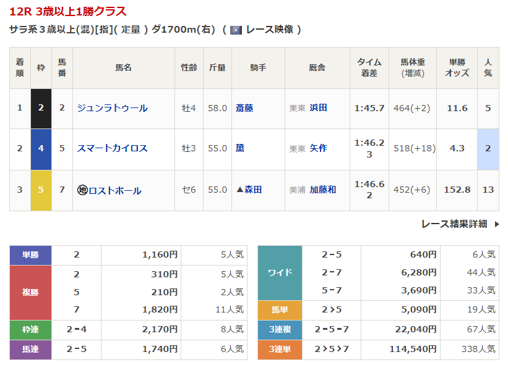Viewport: 508px width, 365px height.
Task: Open trainer 矢作 page
Action: 318,148
